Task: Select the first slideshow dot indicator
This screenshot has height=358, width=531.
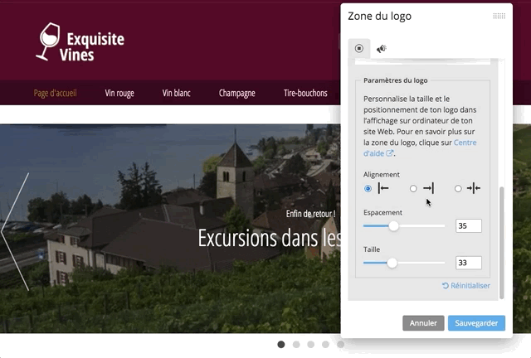Action: 281,345
